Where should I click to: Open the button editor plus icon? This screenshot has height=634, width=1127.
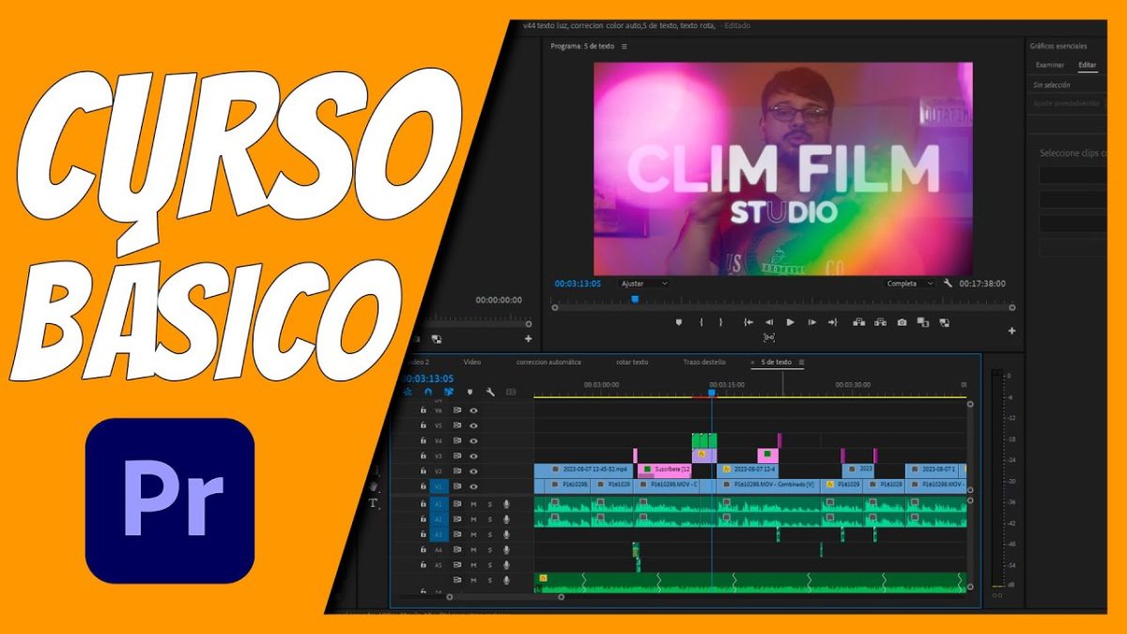point(1011,331)
